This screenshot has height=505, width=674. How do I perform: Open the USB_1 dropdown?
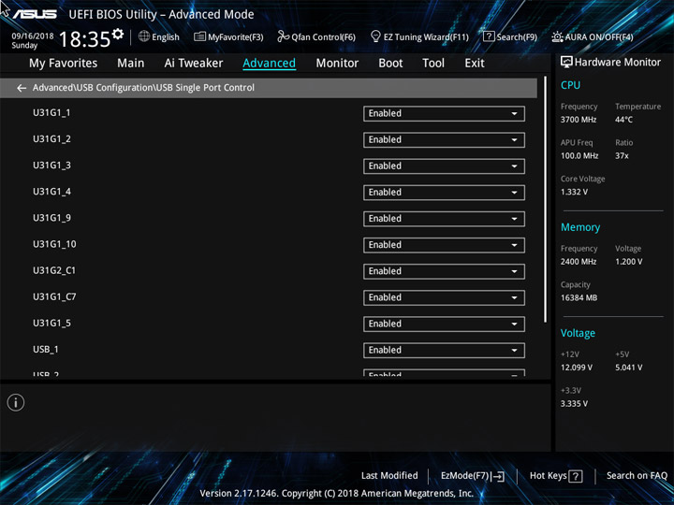pyautogui.click(x=444, y=351)
